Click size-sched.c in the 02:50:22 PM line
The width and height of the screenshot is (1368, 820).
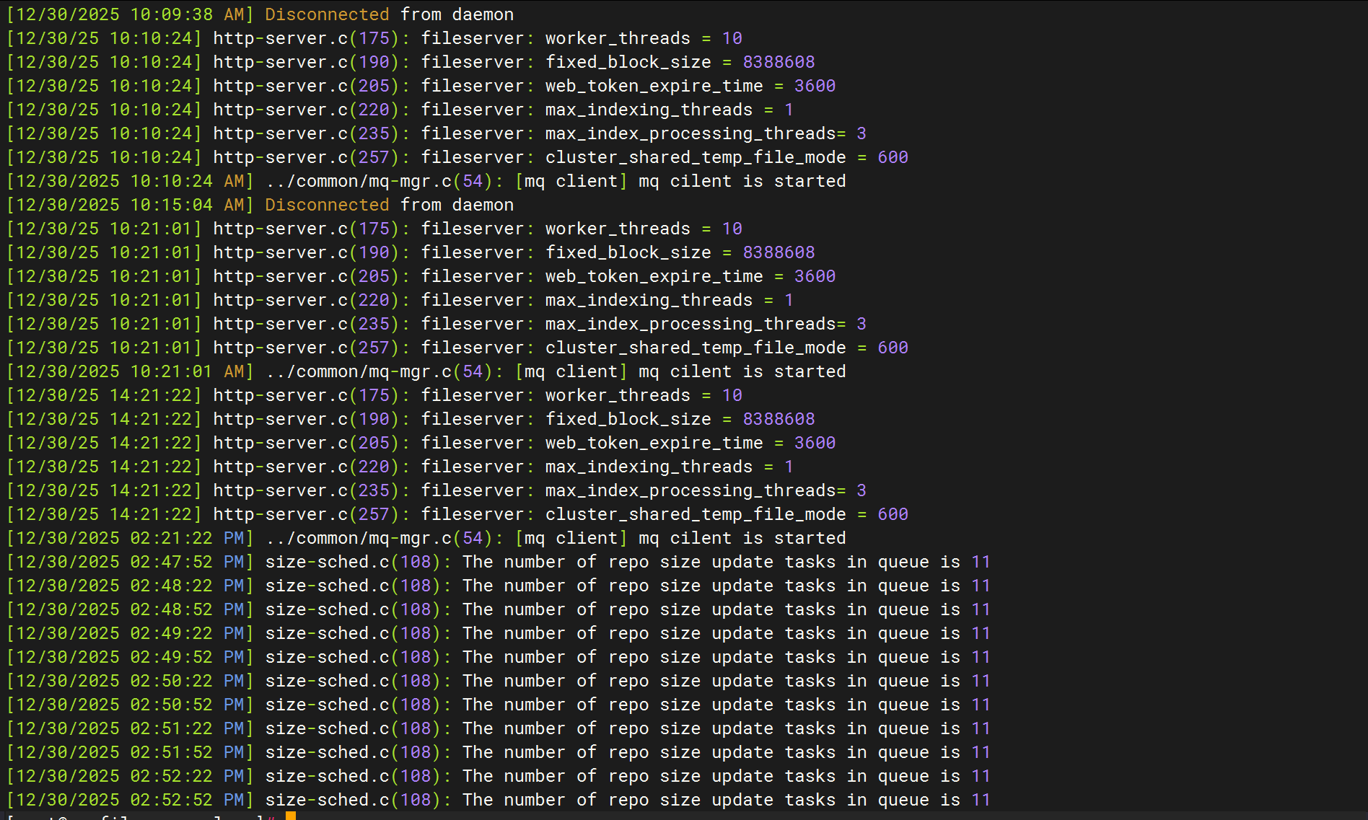(x=327, y=681)
